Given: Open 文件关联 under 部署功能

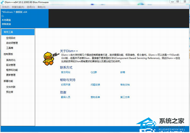Looking at the screenshot, I should click(x=11, y=87).
